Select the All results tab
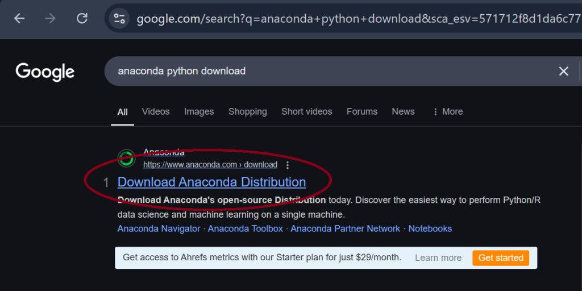 click(x=123, y=112)
